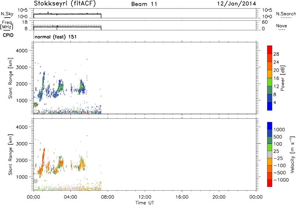296x205 pixels.
Task: Click the velocity colorbar value -1000
Action: tap(281, 180)
